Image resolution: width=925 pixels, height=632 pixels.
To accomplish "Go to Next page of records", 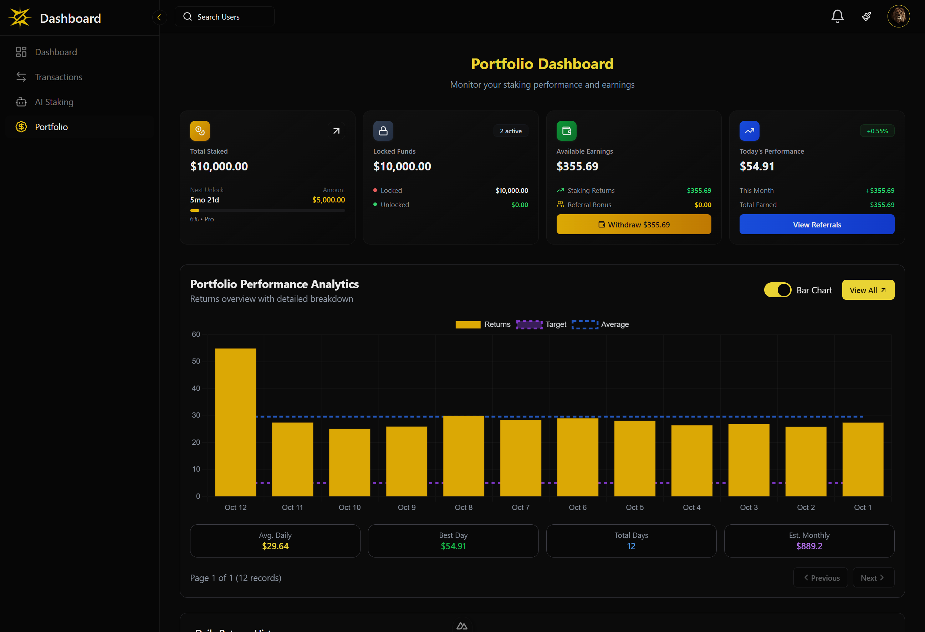I will [873, 577].
